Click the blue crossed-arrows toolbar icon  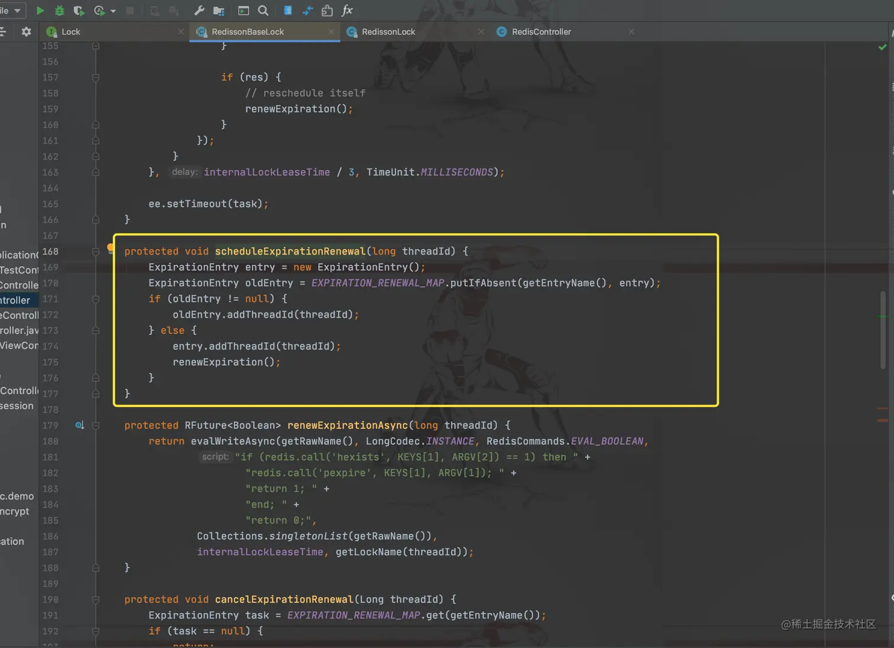coord(307,11)
